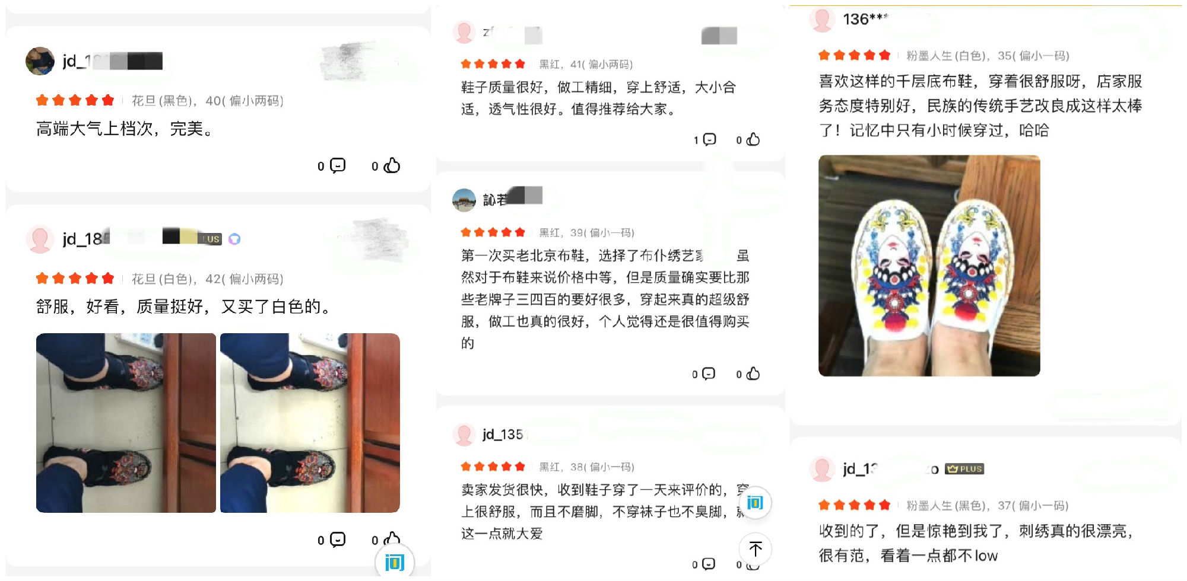Viewport: 1187px width, 581px height.
Task: Open comments under '舒服，好看' review
Action: pos(338,539)
